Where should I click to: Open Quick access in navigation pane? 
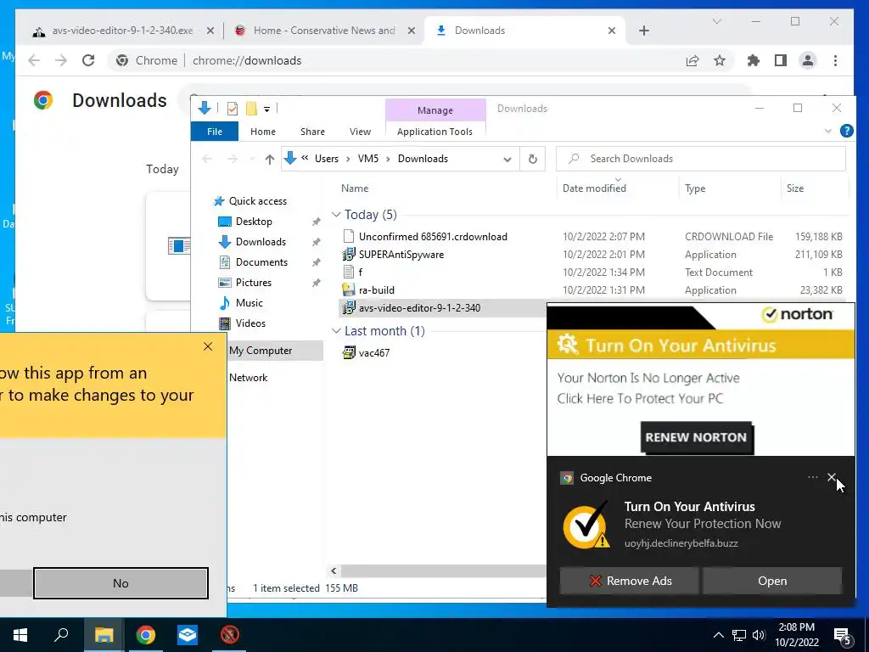(258, 201)
